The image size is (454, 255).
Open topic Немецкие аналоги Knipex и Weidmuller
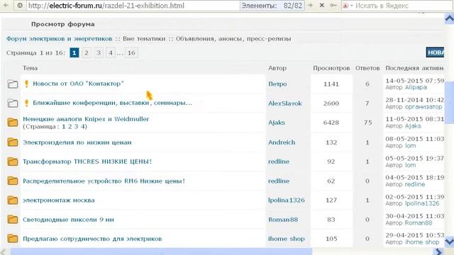coord(86,119)
